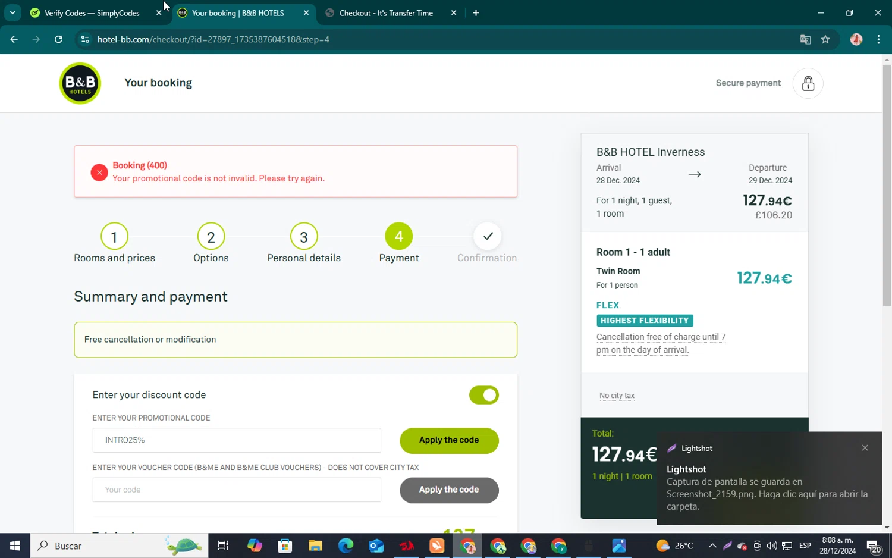Click the translate page icon

tap(805, 39)
